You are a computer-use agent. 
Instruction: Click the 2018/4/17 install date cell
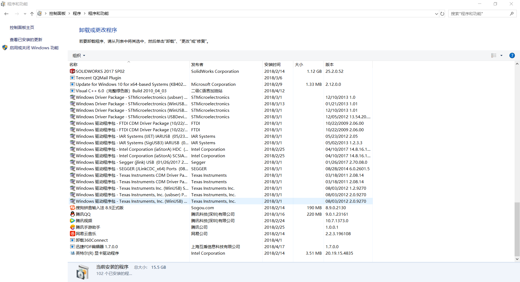pos(274,247)
